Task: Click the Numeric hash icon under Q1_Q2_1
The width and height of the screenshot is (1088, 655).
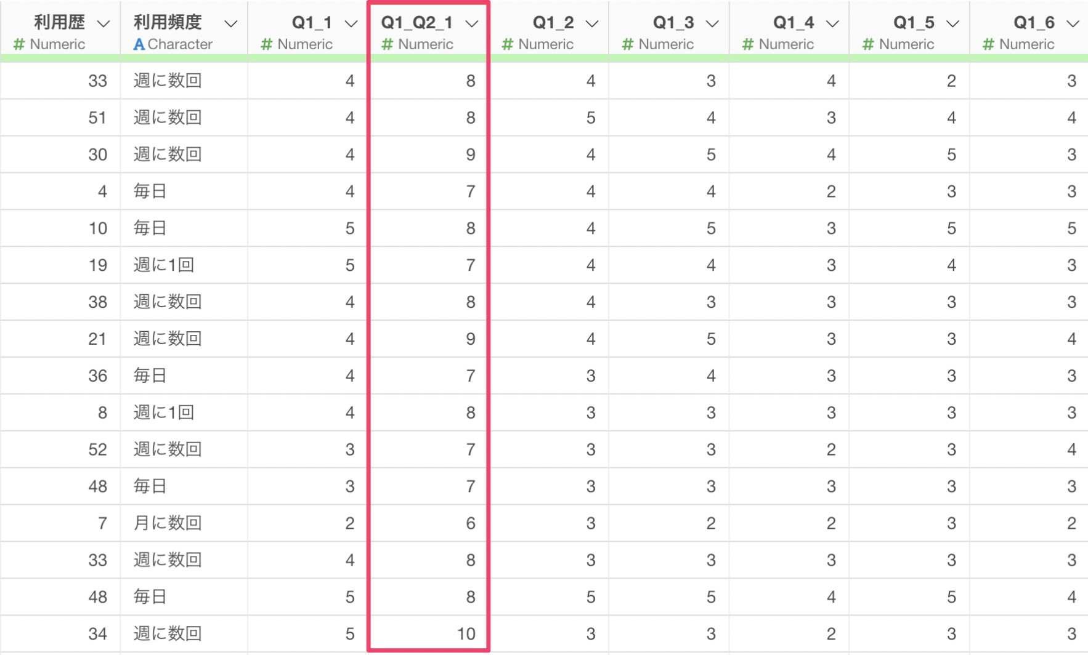Action: tap(387, 44)
